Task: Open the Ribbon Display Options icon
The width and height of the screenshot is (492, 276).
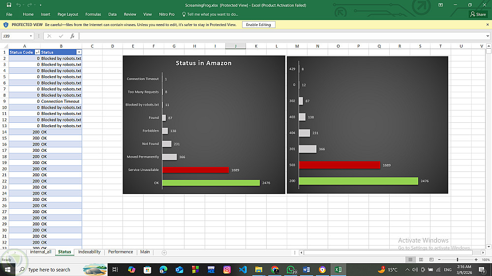Action: pyautogui.click(x=440, y=5)
